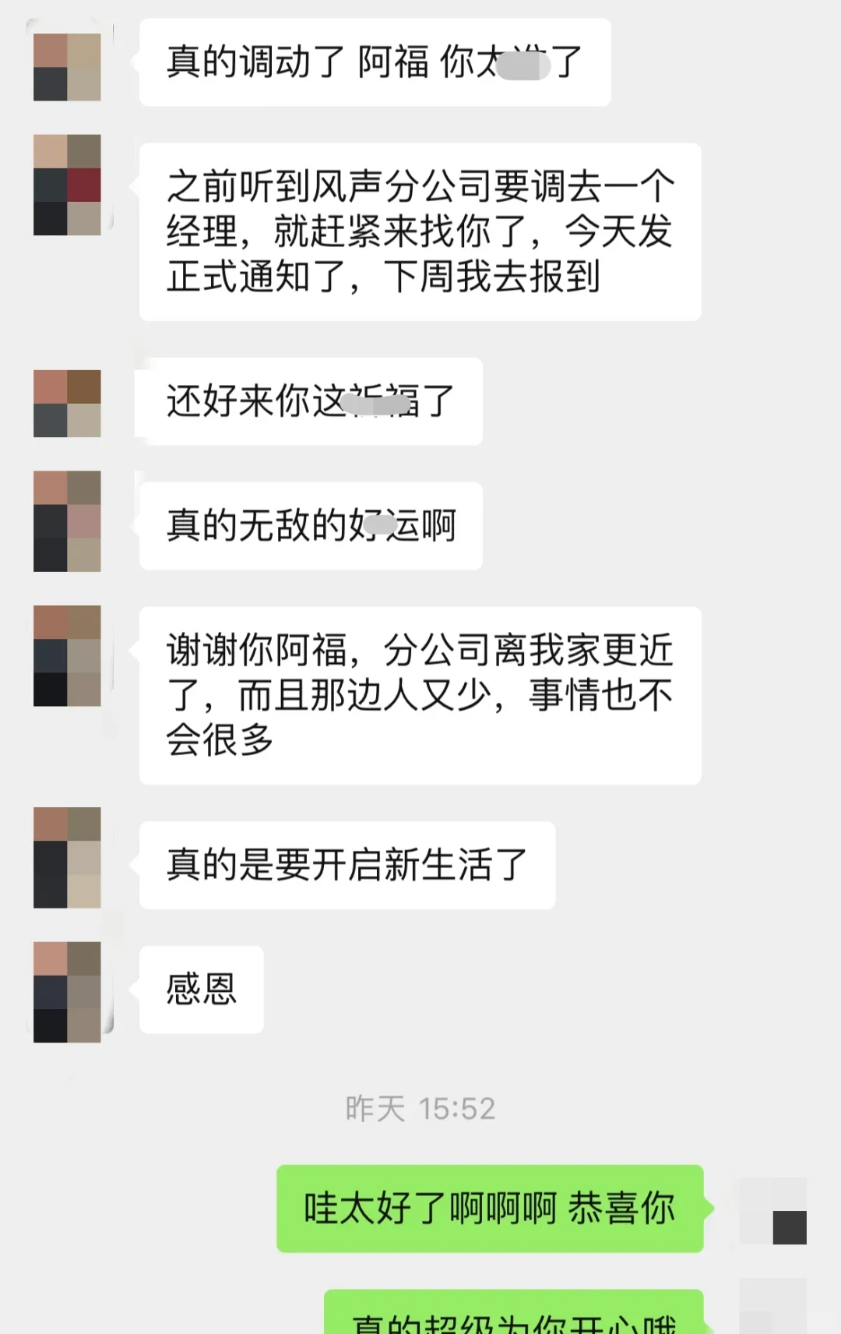Tap the "还好来你这" message bubble

click(311, 401)
